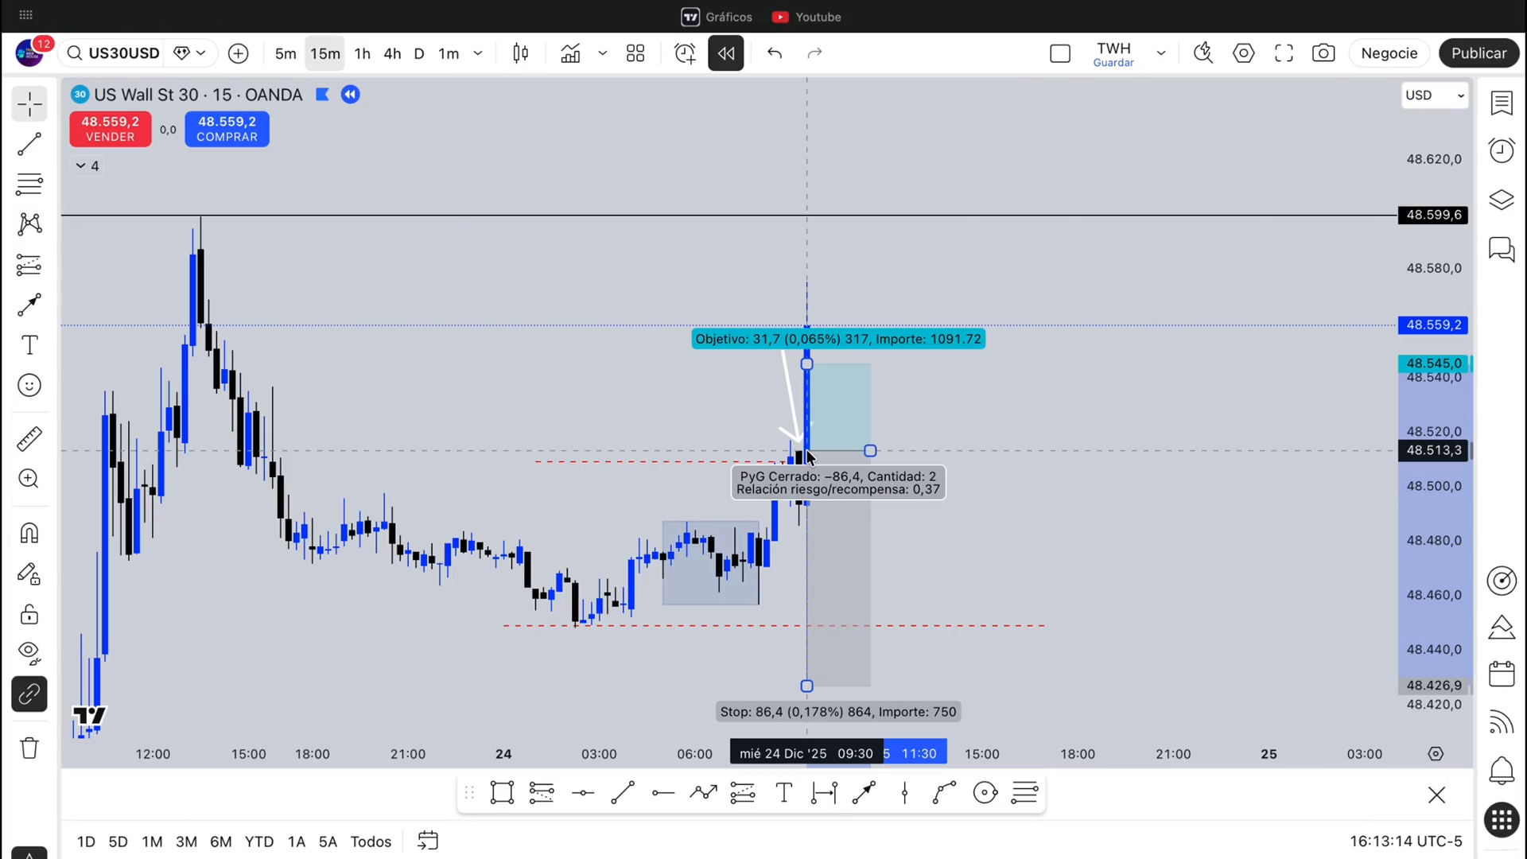Open chart settings hexagon icon
Screen dimensions: 1527x859
click(1244, 53)
